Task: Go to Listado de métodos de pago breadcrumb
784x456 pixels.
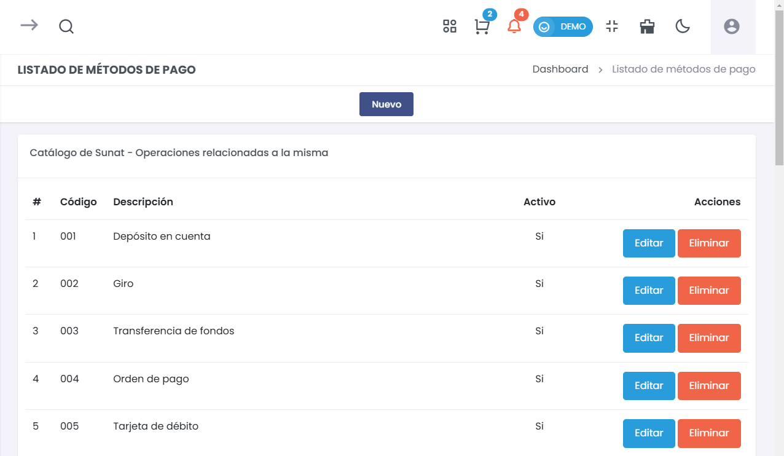Action: pos(683,69)
